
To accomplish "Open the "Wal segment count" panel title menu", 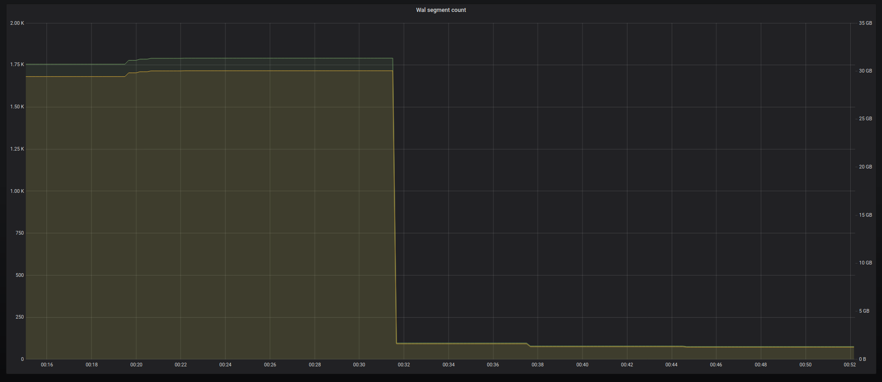I will pyautogui.click(x=441, y=10).
